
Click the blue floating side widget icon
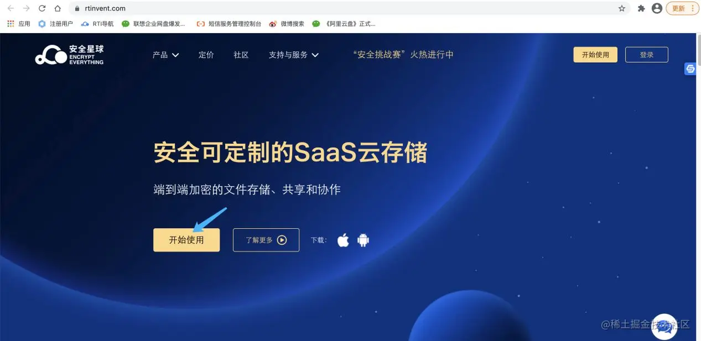(690, 69)
